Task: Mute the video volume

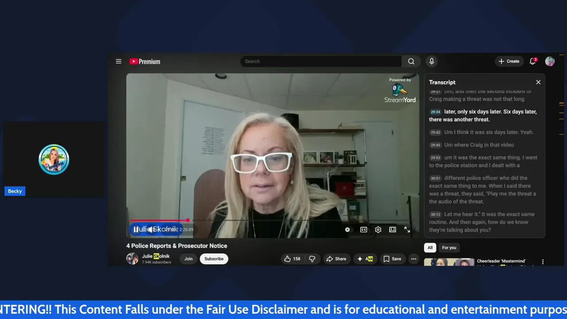Action: pos(151,230)
